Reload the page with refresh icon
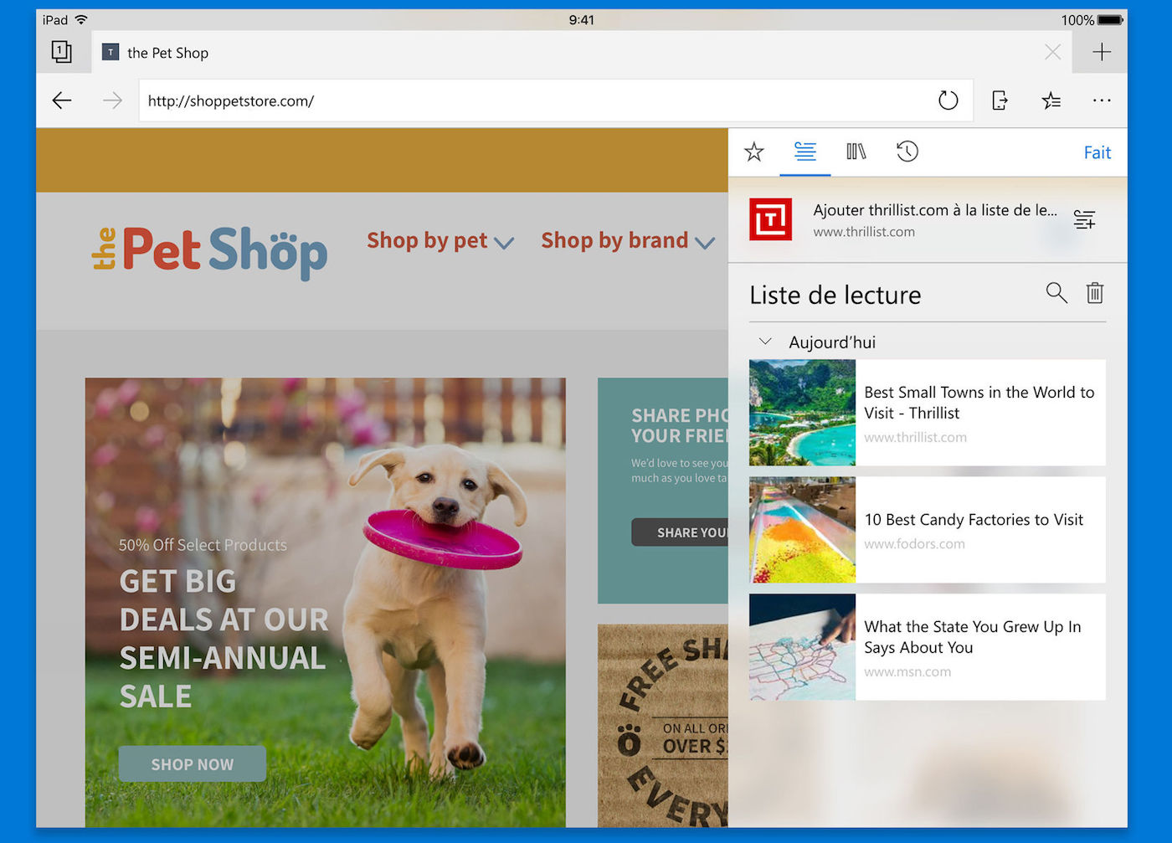Screen dimensions: 1172x843 tap(948, 100)
